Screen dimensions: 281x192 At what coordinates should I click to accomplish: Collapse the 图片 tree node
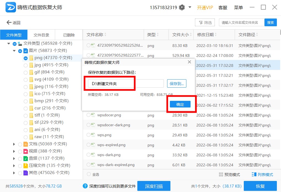click(x=14, y=51)
